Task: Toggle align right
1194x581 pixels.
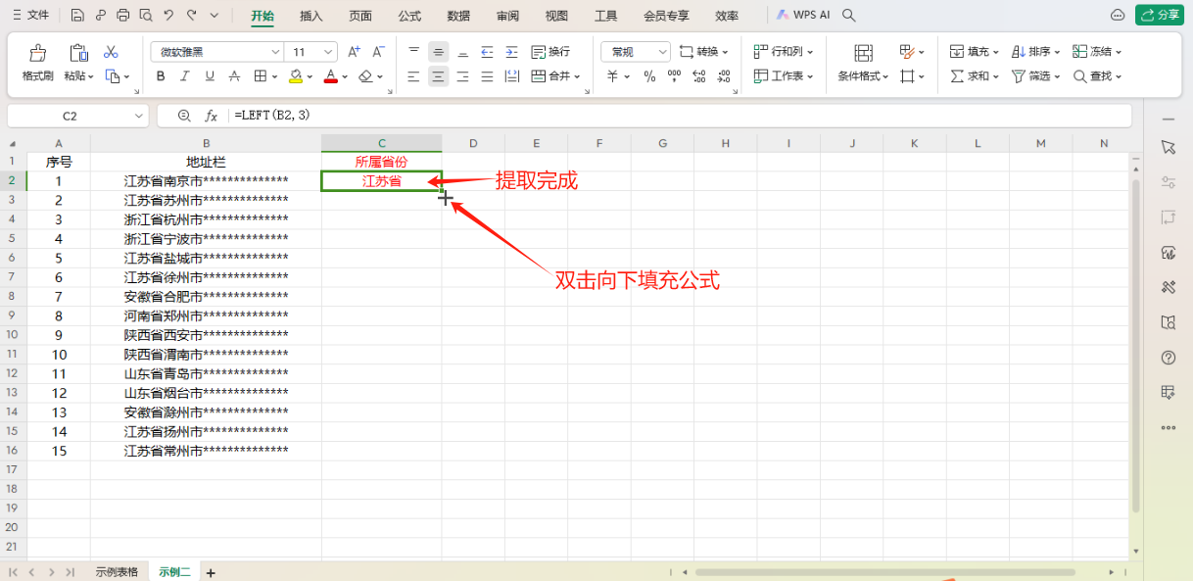Action: click(x=462, y=75)
